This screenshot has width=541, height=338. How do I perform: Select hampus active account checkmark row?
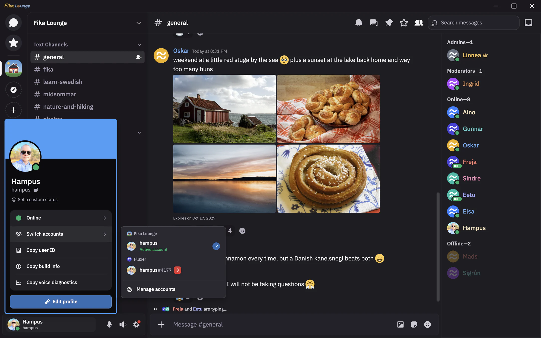(x=173, y=246)
